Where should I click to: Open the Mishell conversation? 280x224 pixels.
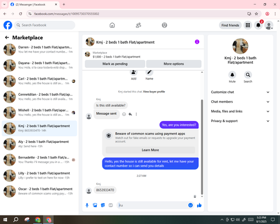[x=39, y=113]
